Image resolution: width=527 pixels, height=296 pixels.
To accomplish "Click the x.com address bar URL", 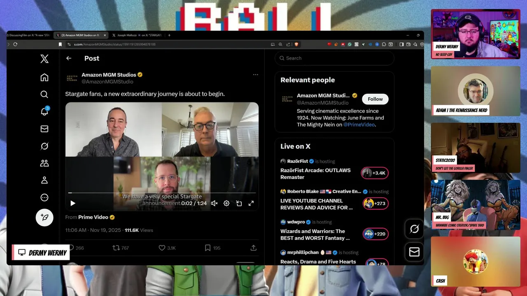I will tap(115, 44).
